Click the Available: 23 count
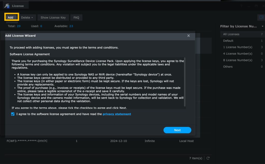The width and height of the screenshot is (265, 164). 64,26
